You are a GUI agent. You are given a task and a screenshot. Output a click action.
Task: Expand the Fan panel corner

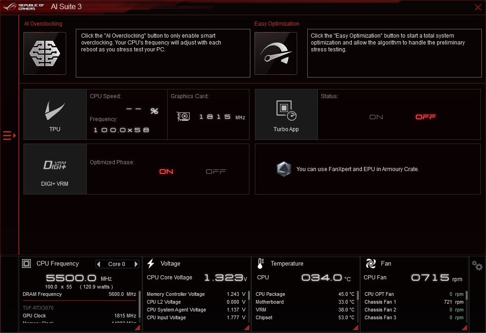tap(464, 327)
